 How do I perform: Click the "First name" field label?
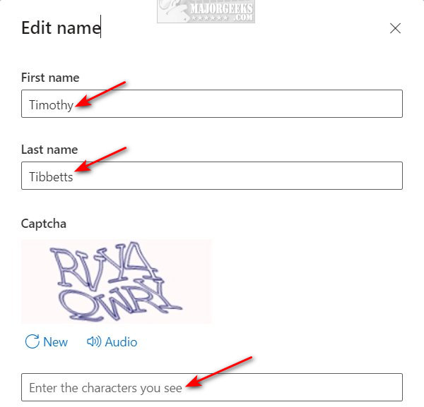[50, 78]
